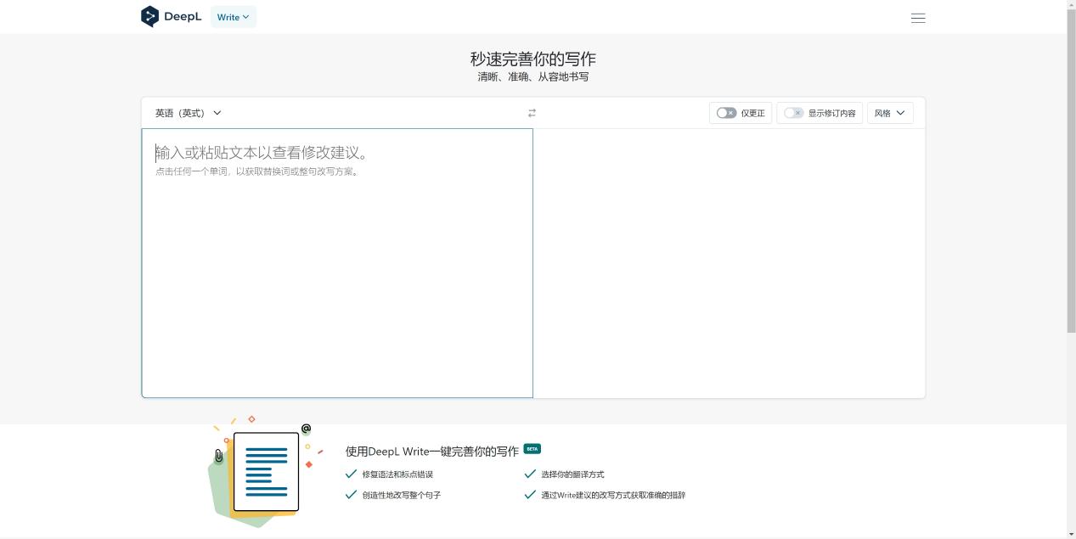Click the BETA badge
This screenshot has width=1076, height=539.
(532, 448)
